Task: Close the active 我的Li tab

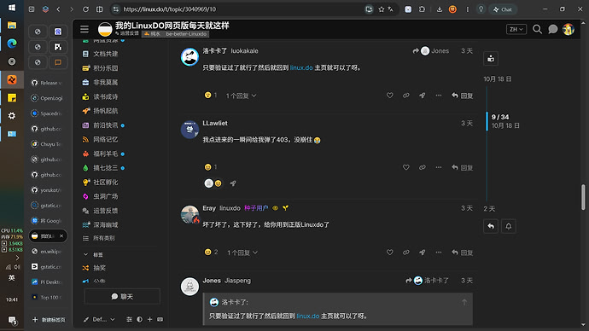Action: click(x=61, y=236)
